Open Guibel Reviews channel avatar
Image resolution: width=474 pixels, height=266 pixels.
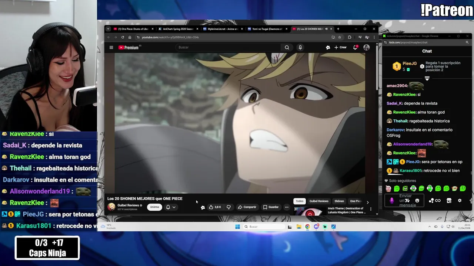tap(111, 207)
